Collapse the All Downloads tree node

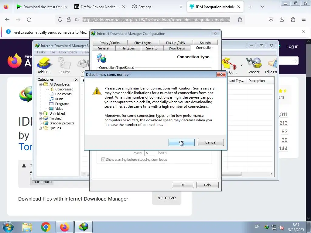[40, 84]
